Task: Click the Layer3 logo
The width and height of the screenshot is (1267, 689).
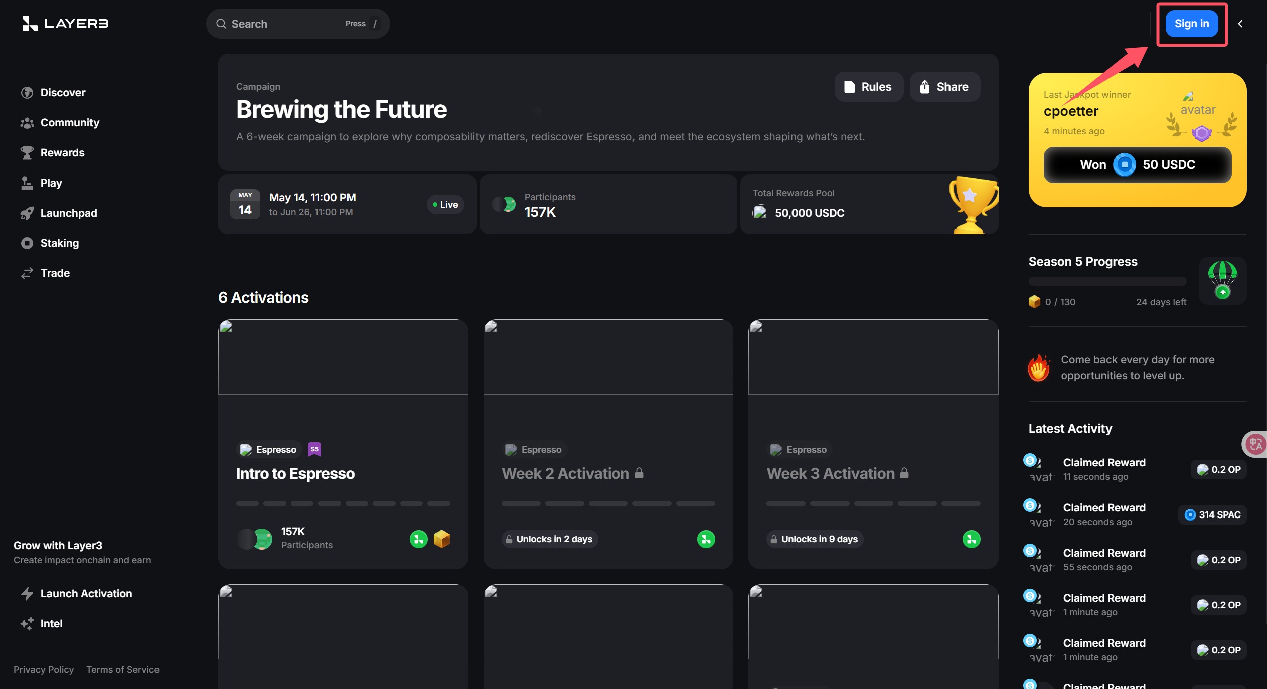Action: coord(65,24)
